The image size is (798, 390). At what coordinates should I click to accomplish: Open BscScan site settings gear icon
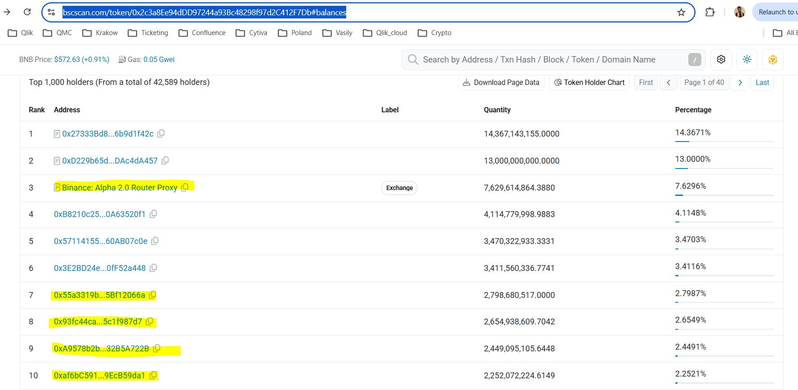721,59
